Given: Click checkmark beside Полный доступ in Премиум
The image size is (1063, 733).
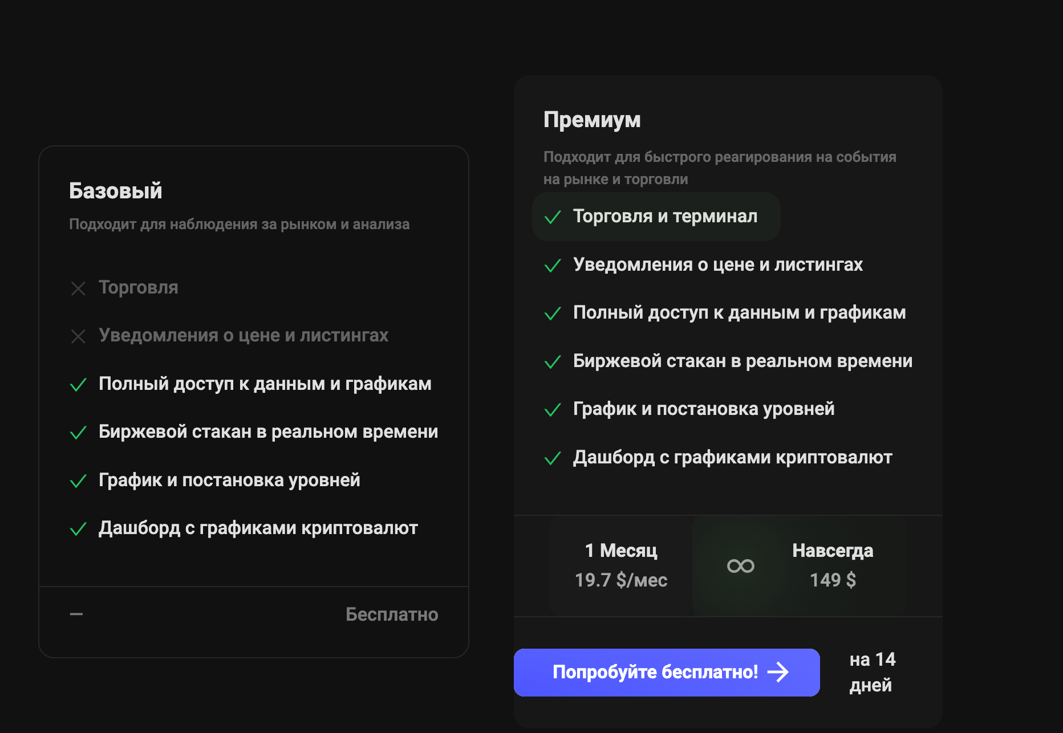Looking at the screenshot, I should [x=553, y=313].
